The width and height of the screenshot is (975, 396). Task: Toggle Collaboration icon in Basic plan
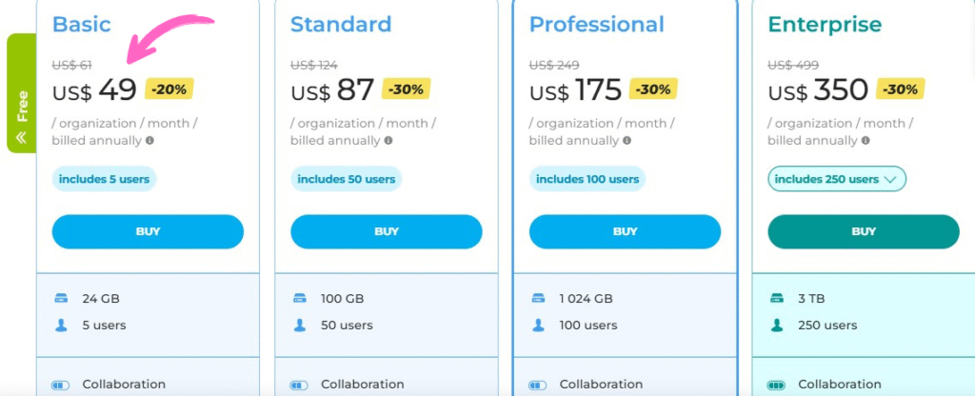(x=61, y=386)
